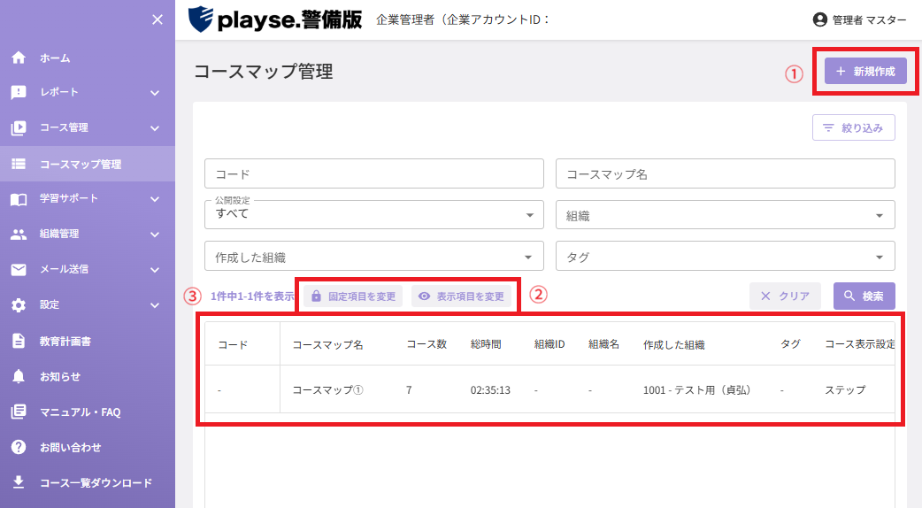The width and height of the screenshot is (922, 508).
Task: Click the レポート report icon
Action: (19, 92)
